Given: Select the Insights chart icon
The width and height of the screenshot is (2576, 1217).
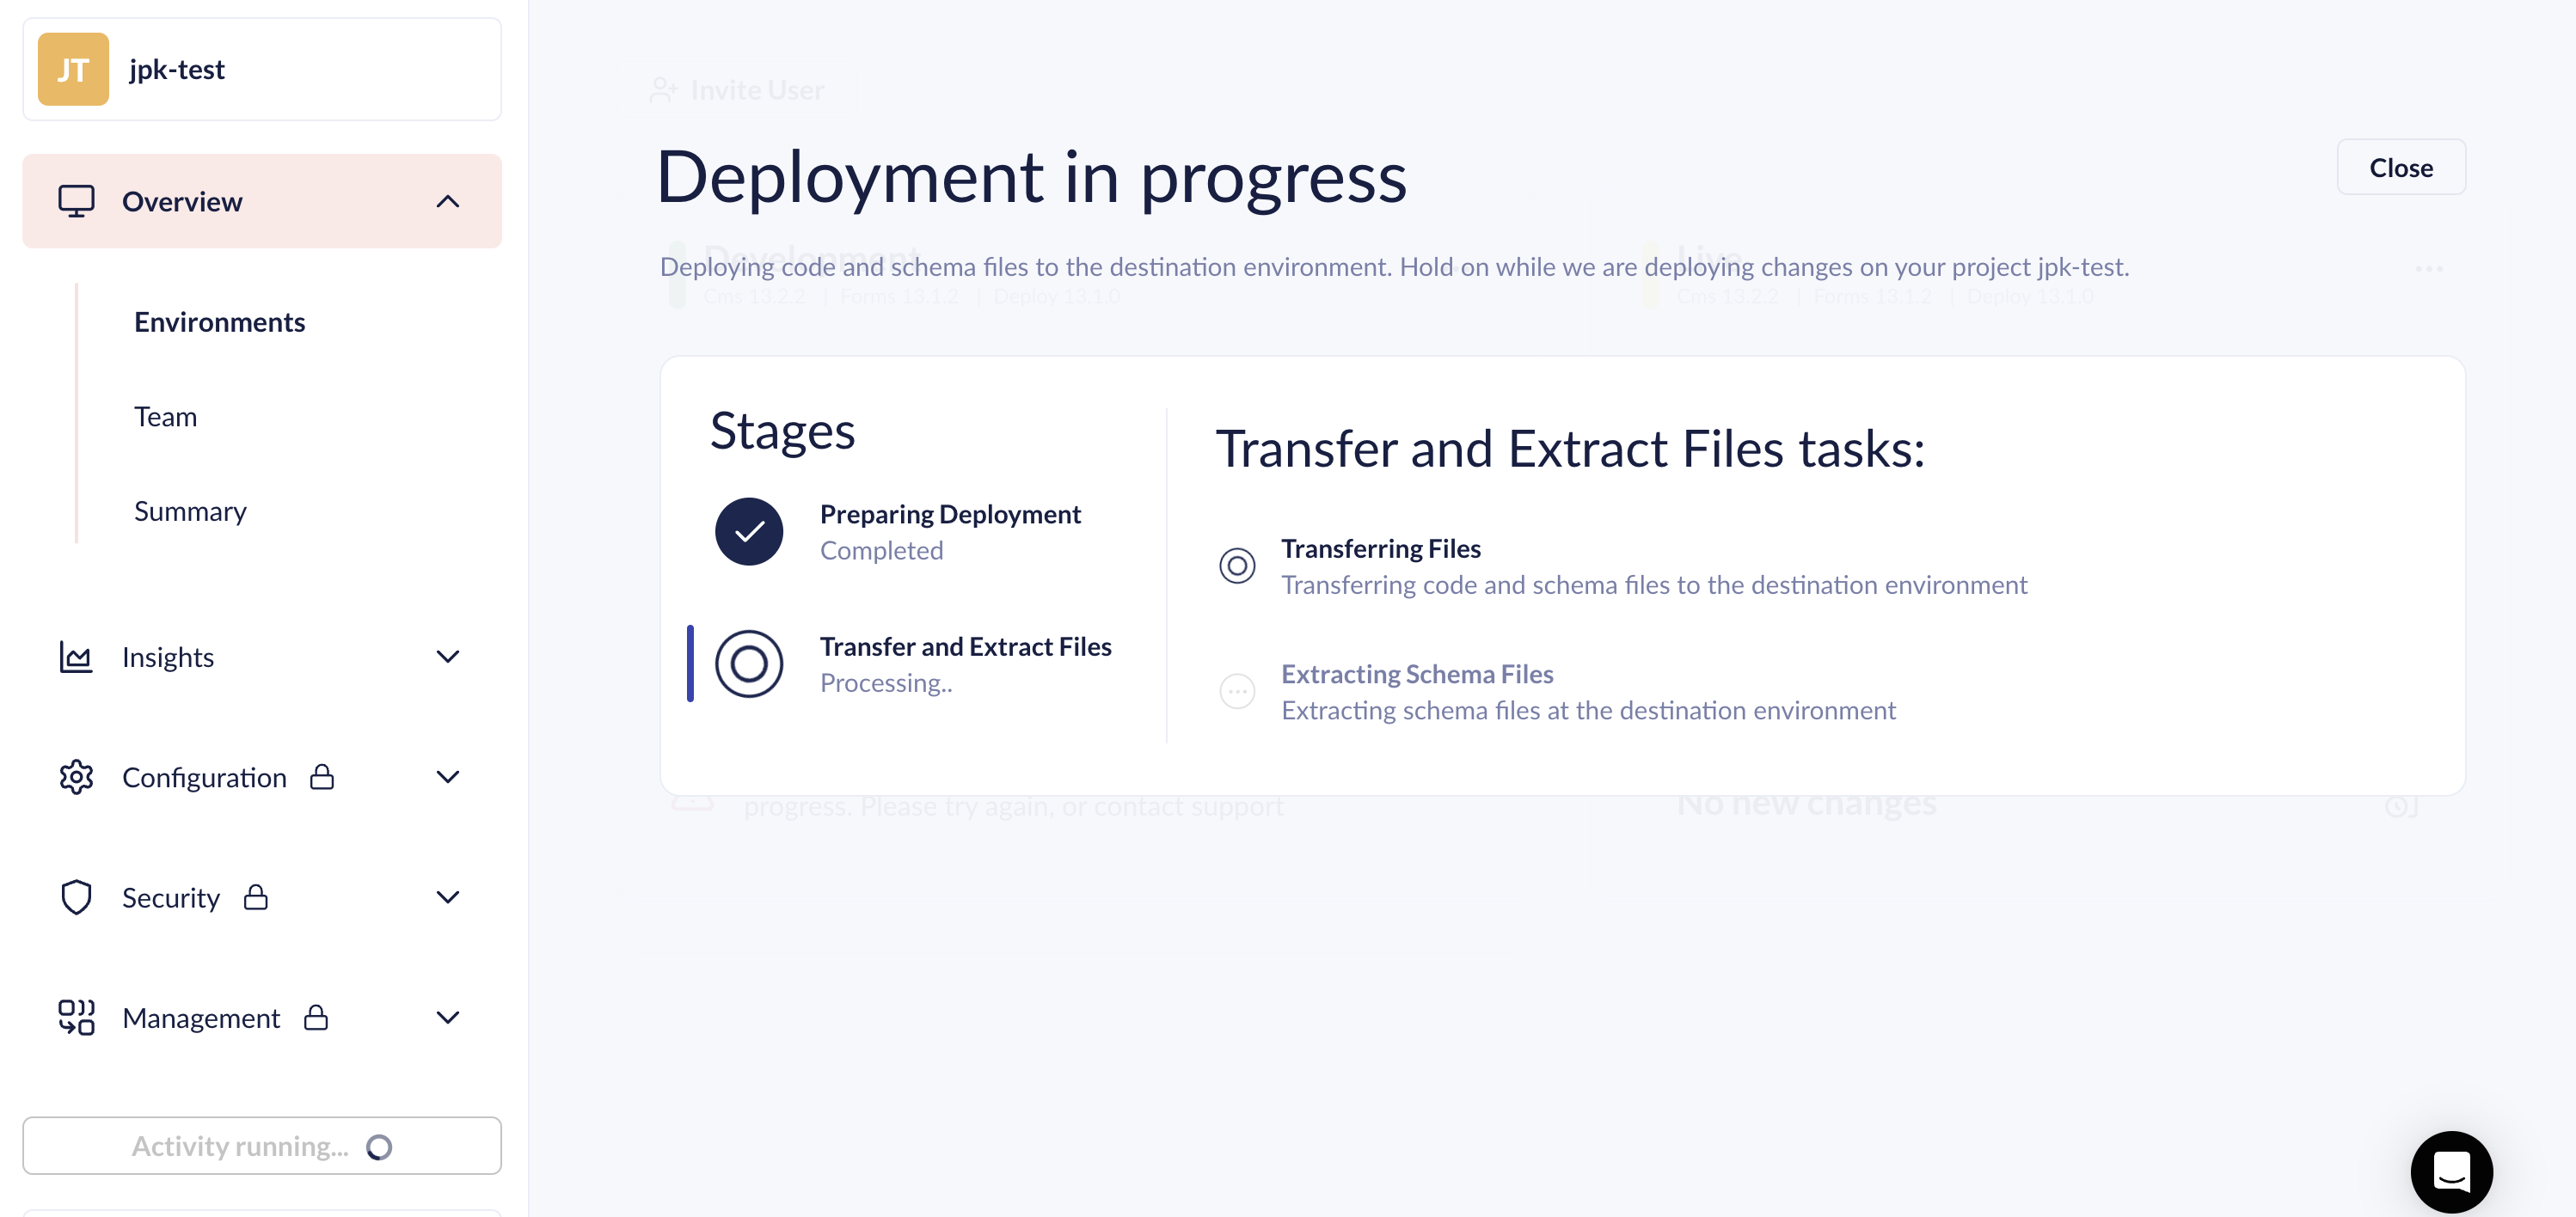Looking at the screenshot, I should [x=76, y=657].
